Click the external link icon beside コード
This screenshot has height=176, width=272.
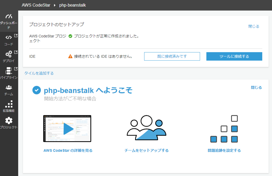pyautogui.click(x=16, y=36)
